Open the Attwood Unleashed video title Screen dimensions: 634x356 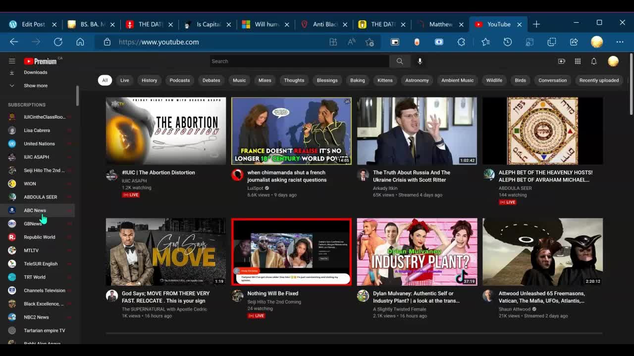click(541, 297)
